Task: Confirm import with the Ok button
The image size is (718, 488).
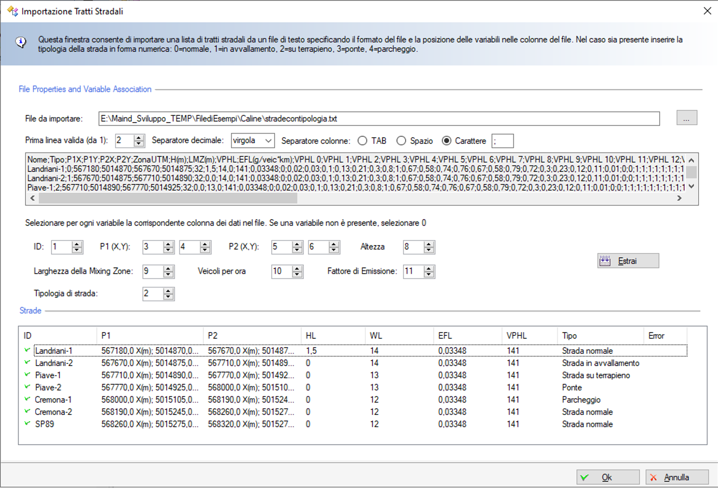Action: coord(608,477)
